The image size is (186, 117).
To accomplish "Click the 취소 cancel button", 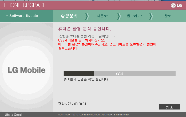I will click(x=169, y=107).
